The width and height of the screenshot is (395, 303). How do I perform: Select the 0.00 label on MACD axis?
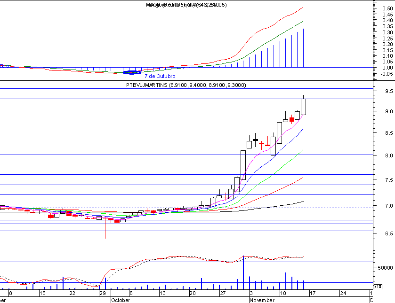(387, 68)
